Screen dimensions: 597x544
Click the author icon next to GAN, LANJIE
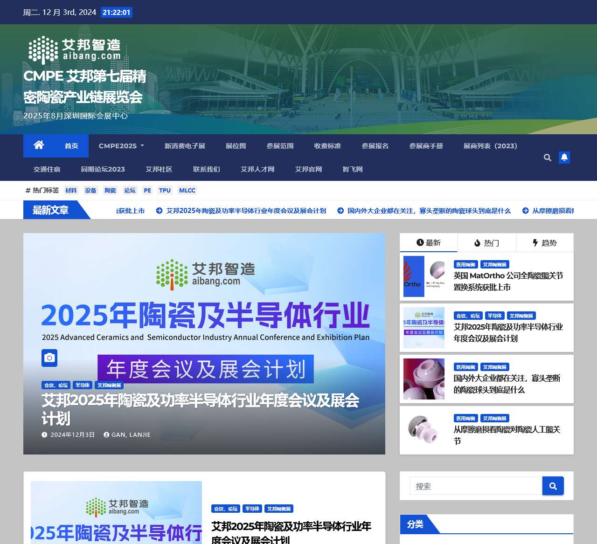pos(105,434)
